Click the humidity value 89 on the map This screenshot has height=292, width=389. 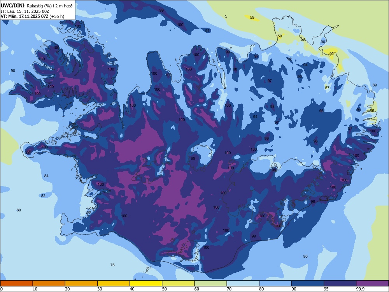click(x=375, y=85)
